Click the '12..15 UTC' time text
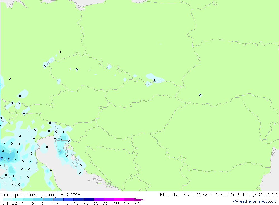 coord(232,194)
